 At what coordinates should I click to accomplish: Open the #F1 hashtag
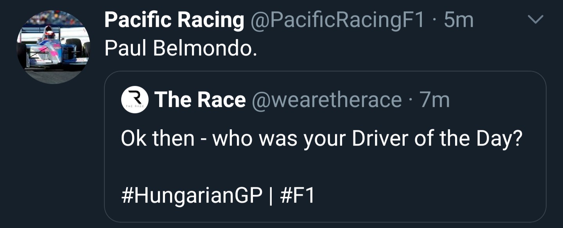click(298, 196)
